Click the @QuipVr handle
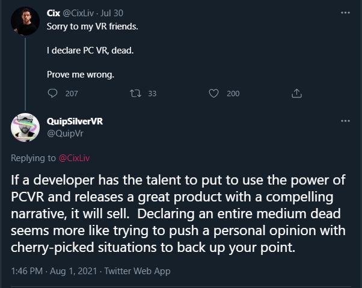 click(x=61, y=133)
